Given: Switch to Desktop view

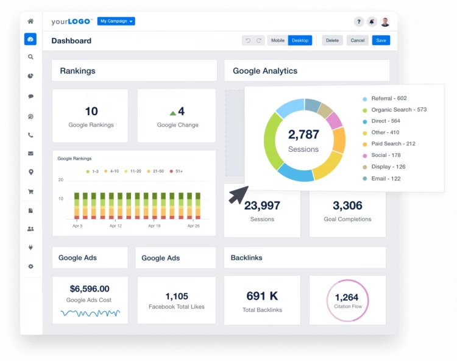Looking at the screenshot, I should click(x=300, y=40).
